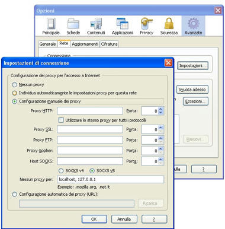
Task: Decrease the Proxy HTTP port value
Action: (161, 113)
